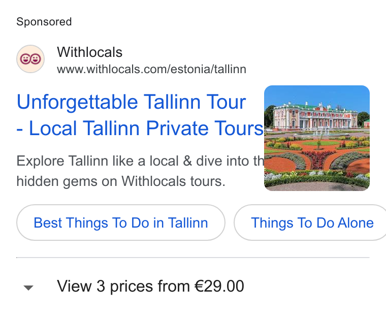
Task: Click the hidden gems on Withlocals tours text
Action: (121, 181)
